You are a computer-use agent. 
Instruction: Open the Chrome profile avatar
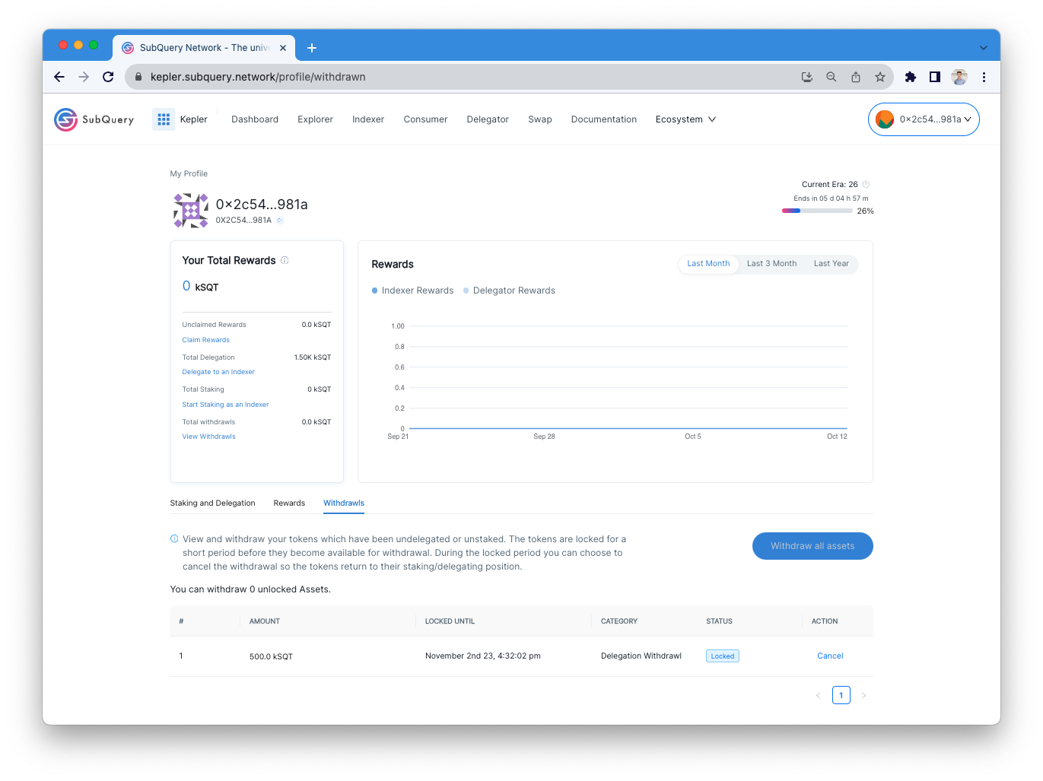(959, 77)
